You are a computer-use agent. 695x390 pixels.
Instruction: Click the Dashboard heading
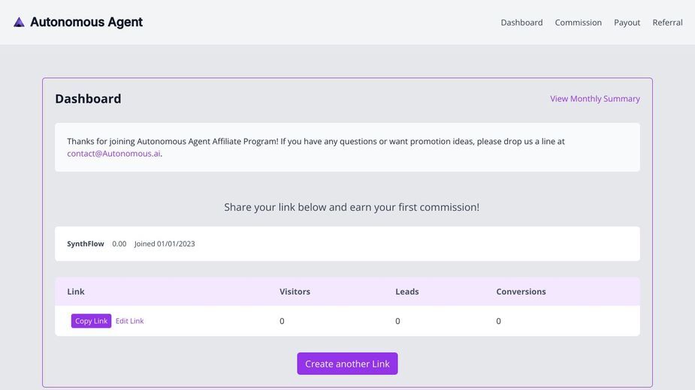[88, 99]
